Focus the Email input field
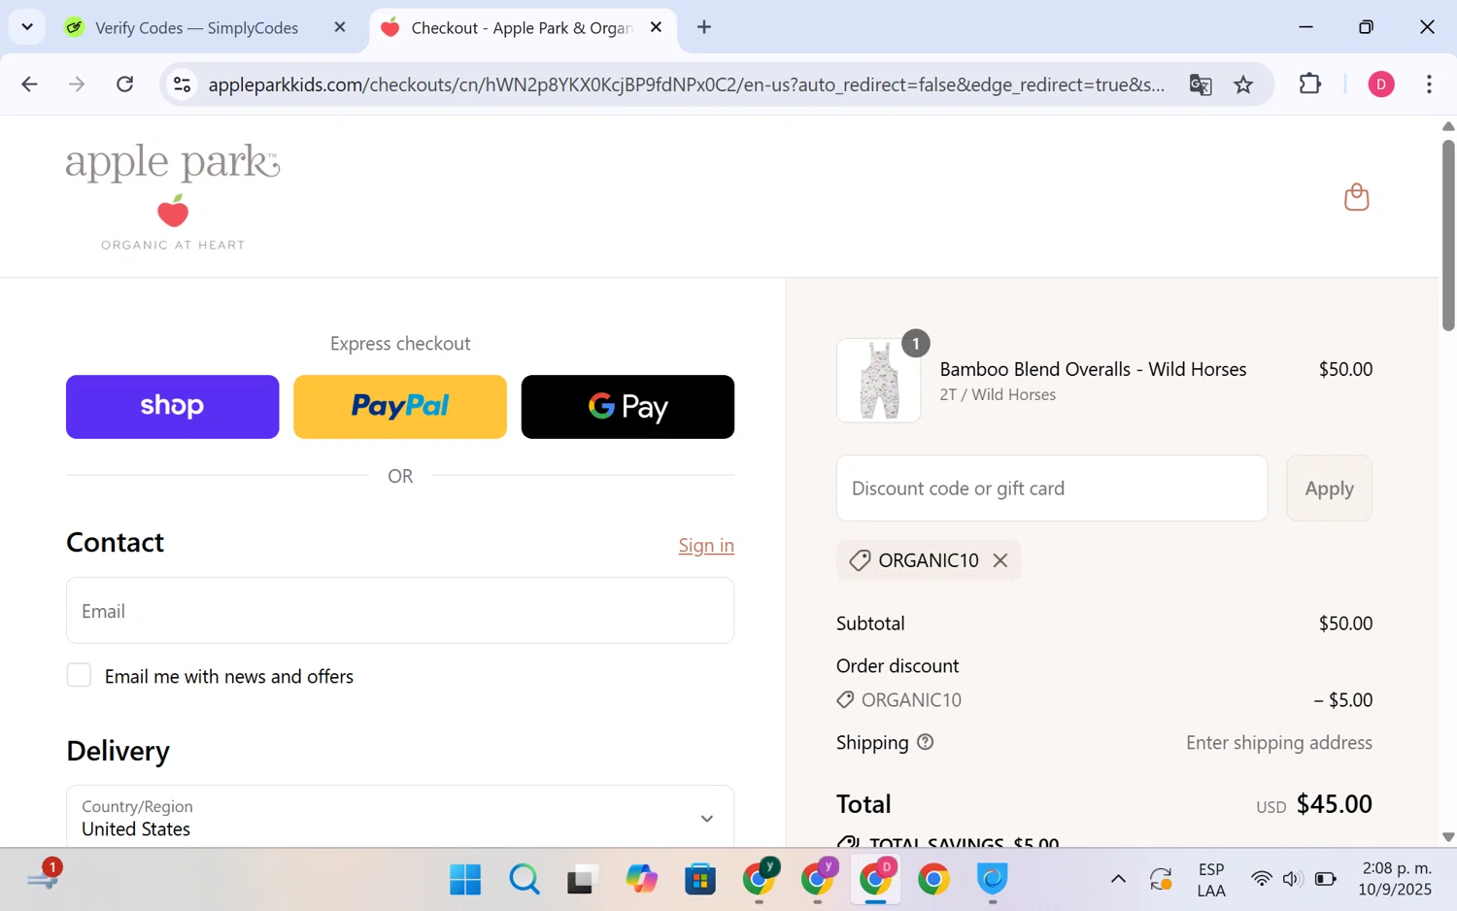The height and width of the screenshot is (911, 1457). [400, 610]
